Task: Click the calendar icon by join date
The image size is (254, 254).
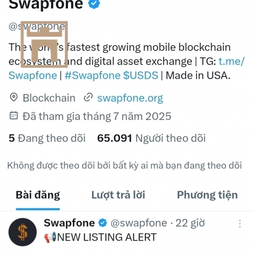Action: pos(14,116)
